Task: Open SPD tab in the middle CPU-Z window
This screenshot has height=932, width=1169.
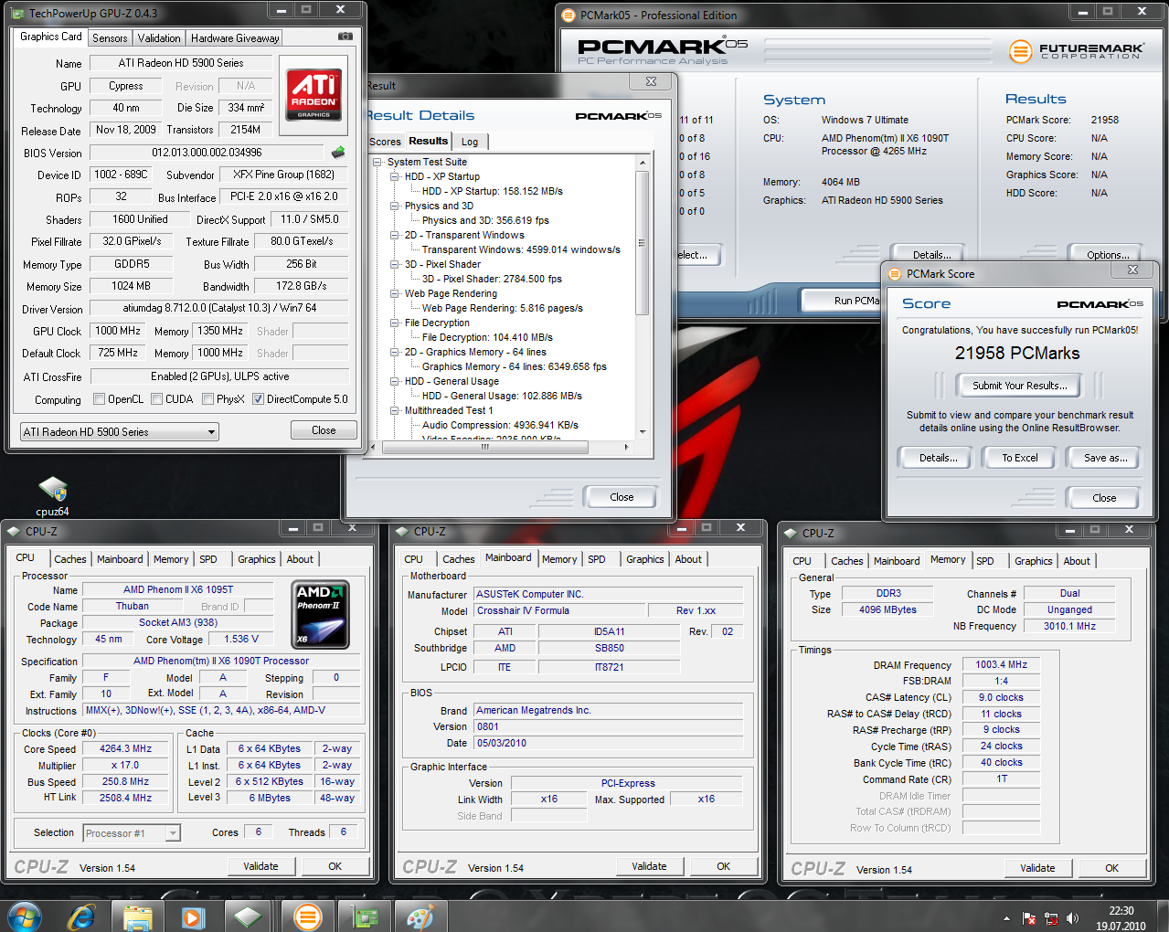Action: (x=597, y=559)
